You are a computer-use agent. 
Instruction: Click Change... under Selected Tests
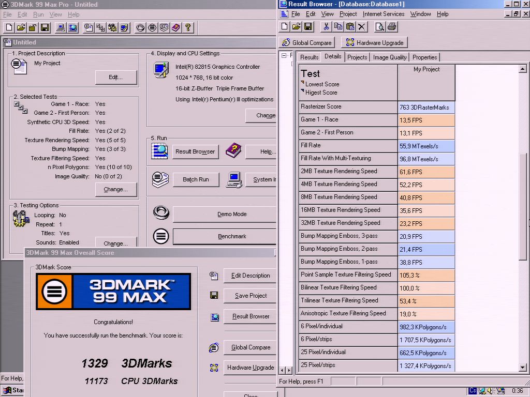(116, 189)
